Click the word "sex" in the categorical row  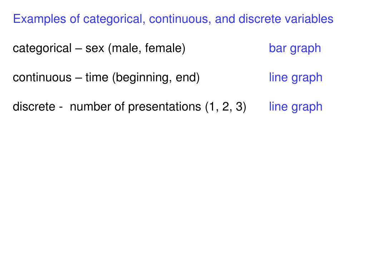coord(94,49)
